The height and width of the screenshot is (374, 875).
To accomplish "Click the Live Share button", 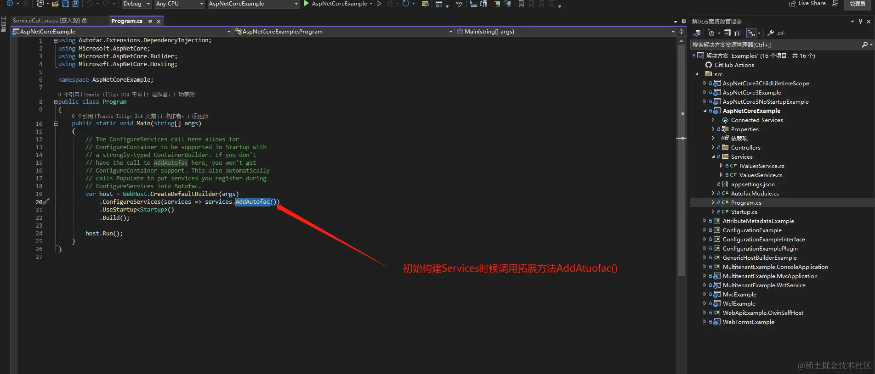I will coord(807,4).
